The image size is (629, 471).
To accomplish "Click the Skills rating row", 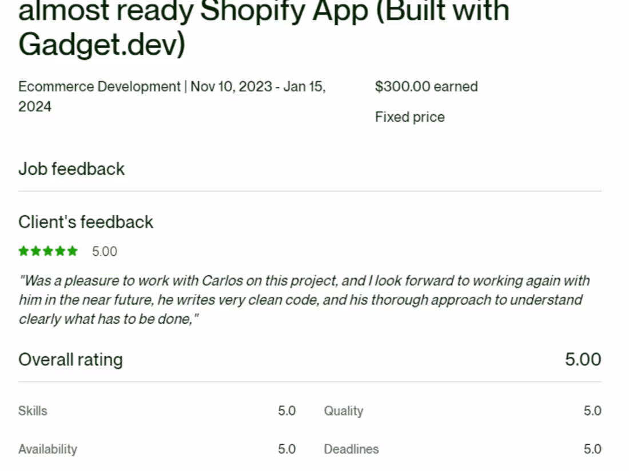I will [x=33, y=410].
